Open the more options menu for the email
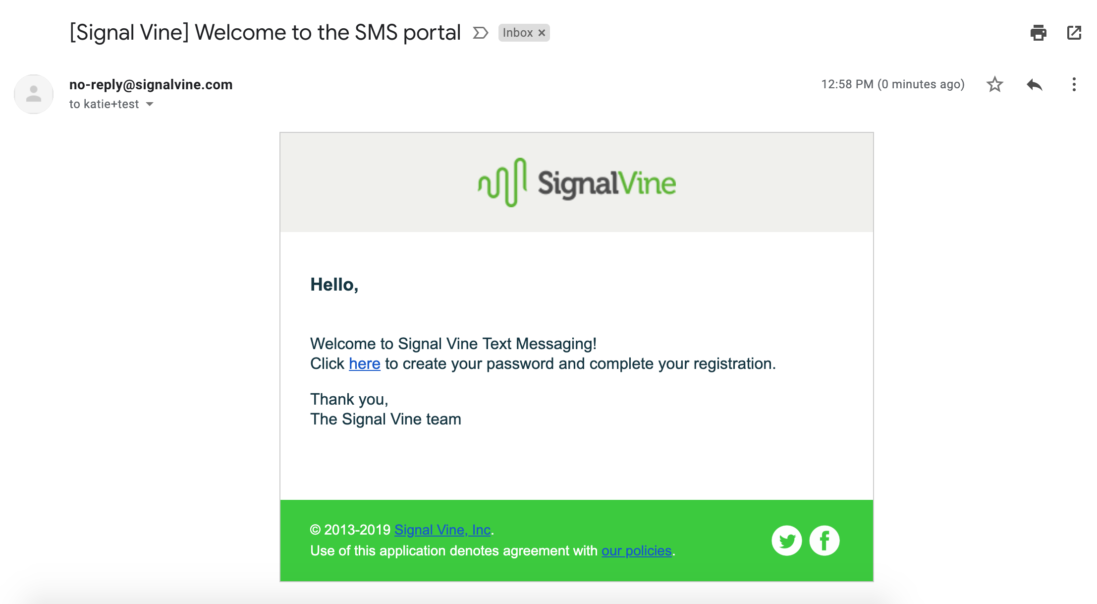 (x=1074, y=85)
